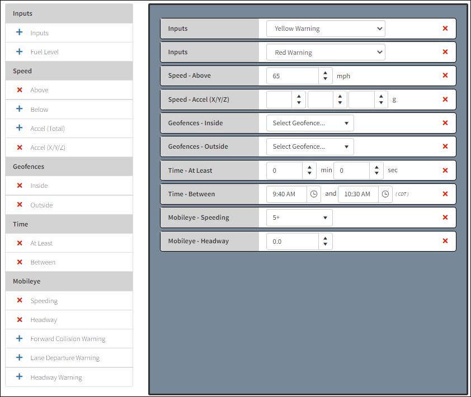Delete the Yellow Warning Inputs row
471x397 pixels.
[445, 28]
